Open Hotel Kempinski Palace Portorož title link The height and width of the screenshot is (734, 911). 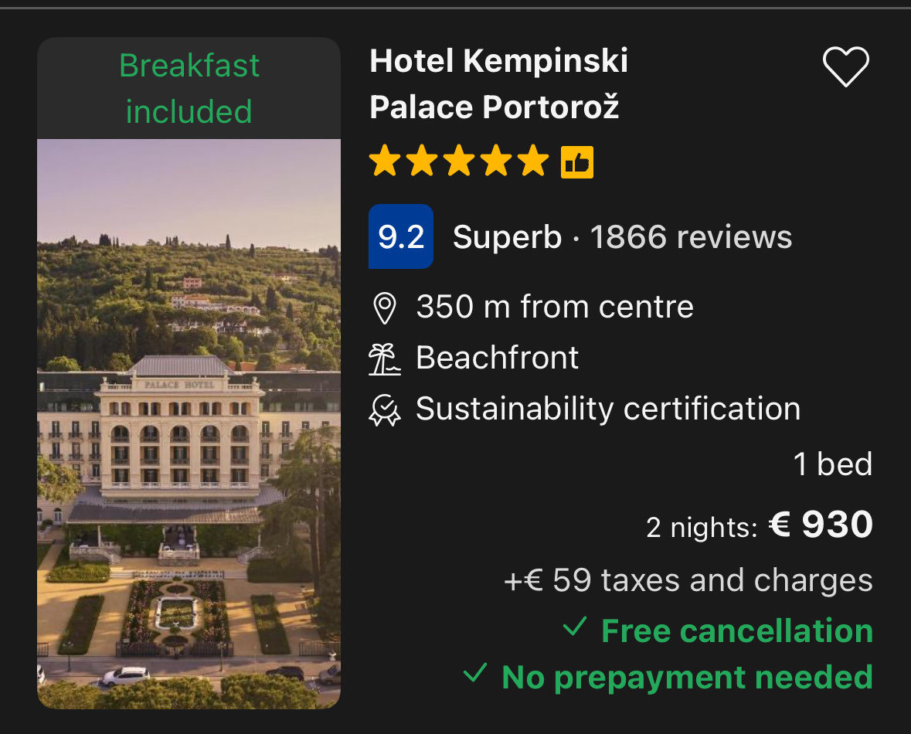pyautogui.click(x=498, y=83)
